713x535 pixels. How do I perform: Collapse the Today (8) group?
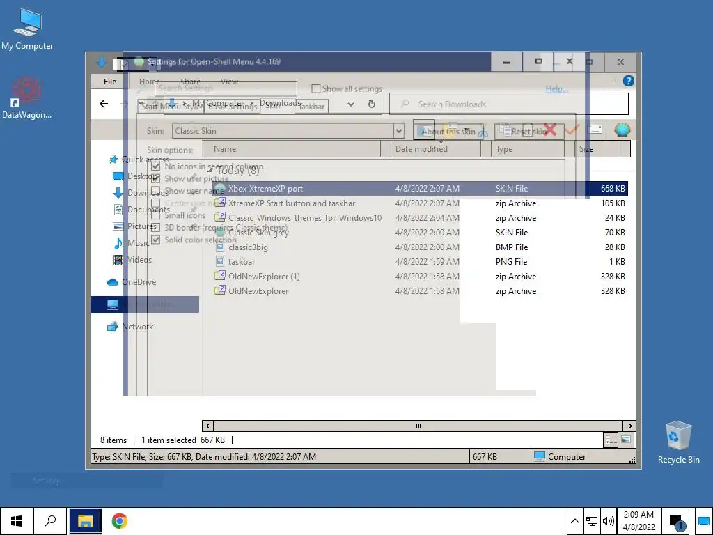point(210,171)
